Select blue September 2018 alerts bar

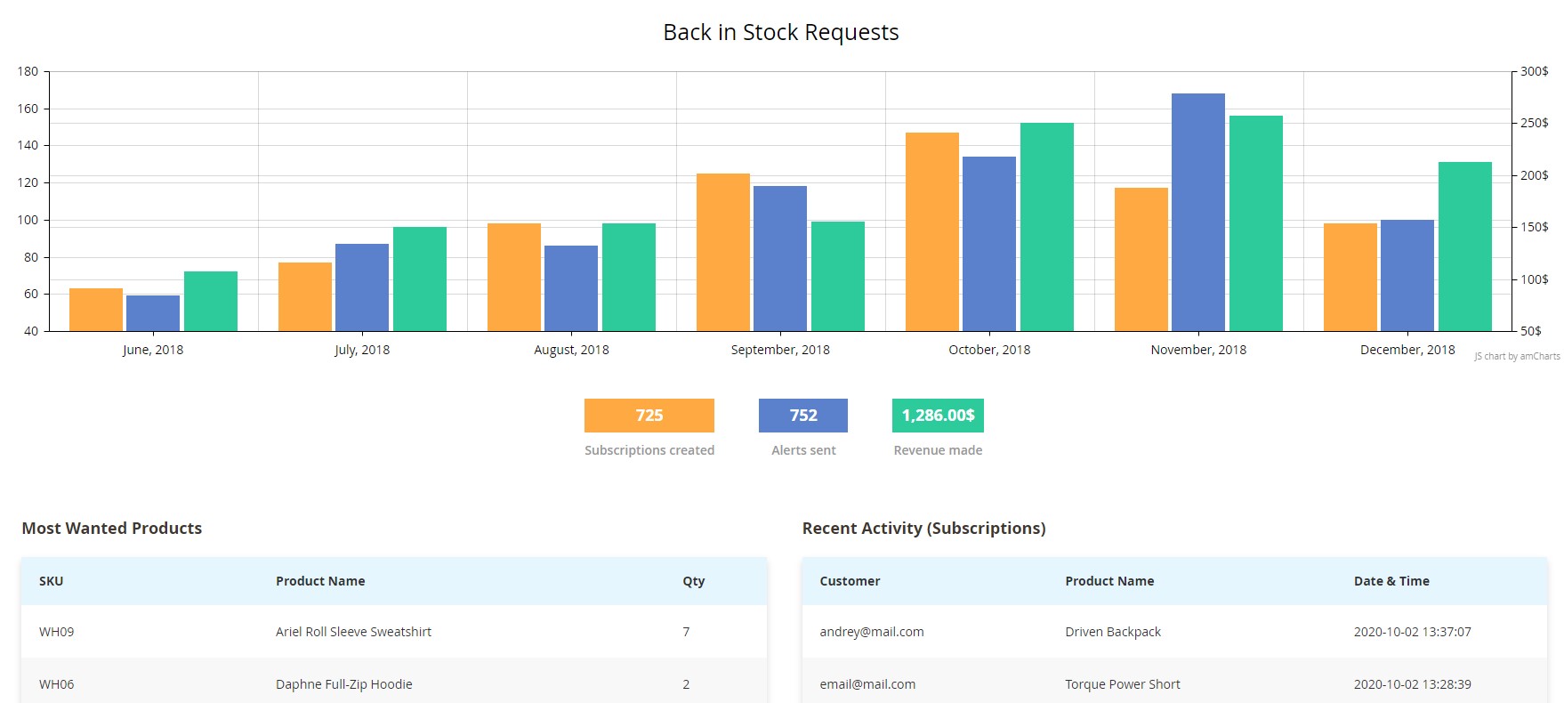tap(780, 258)
